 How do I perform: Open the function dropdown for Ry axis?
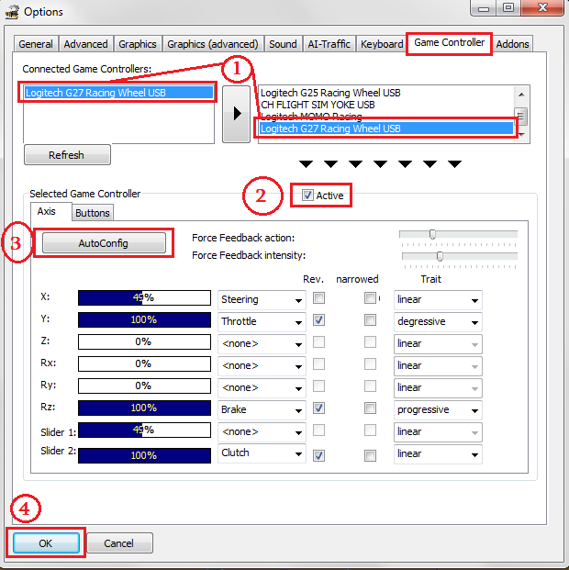[x=262, y=388]
